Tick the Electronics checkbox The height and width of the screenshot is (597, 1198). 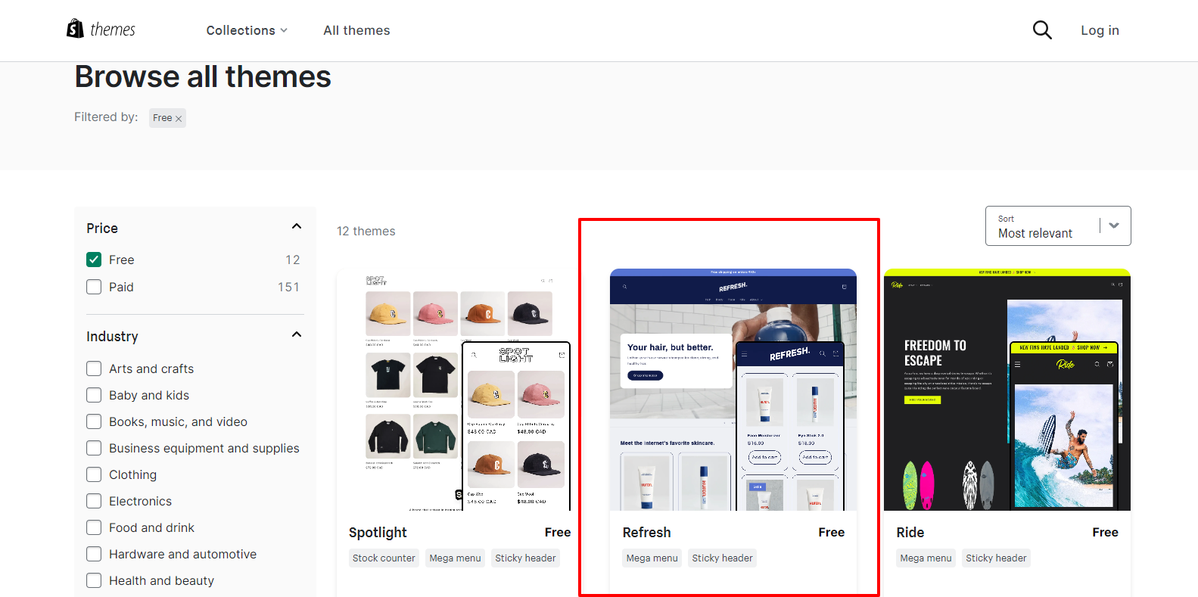click(x=94, y=501)
